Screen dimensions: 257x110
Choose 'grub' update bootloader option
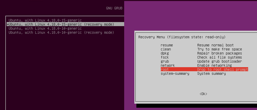coord(165,61)
